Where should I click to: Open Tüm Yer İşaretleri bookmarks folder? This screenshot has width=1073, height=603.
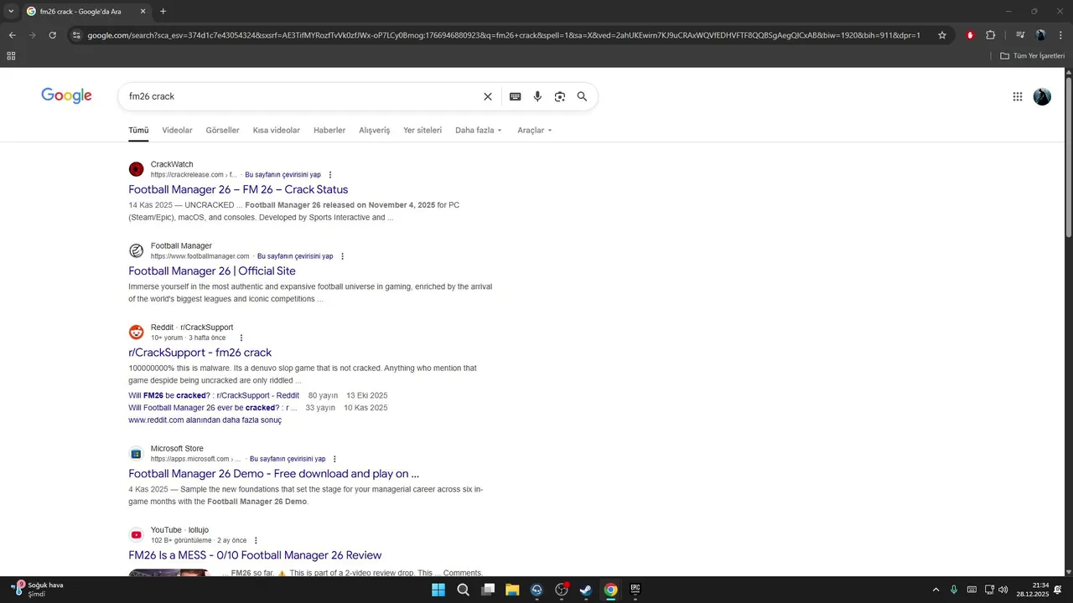1031,55
